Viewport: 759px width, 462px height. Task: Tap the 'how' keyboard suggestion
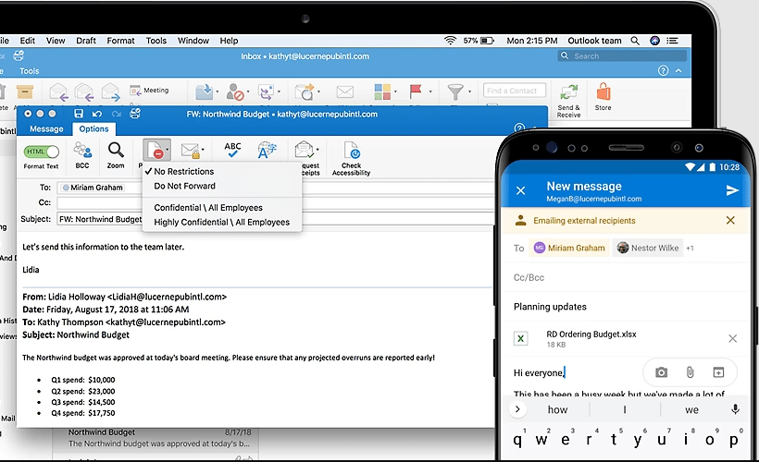point(557,410)
